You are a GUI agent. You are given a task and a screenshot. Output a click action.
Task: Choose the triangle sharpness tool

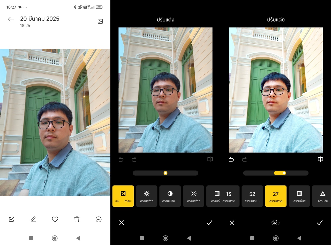click(x=322, y=196)
